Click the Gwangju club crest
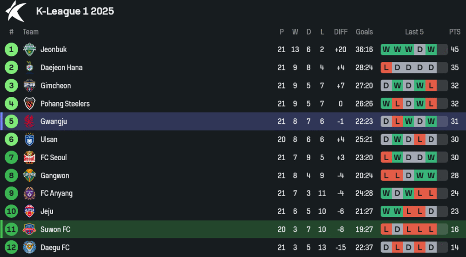466x257 pixels. [x=29, y=122]
